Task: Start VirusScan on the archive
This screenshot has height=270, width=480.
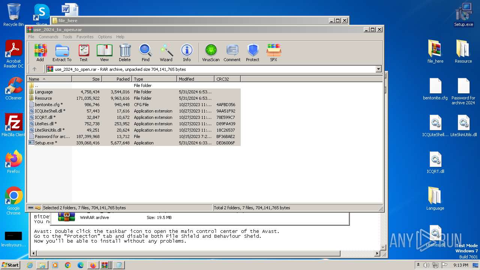Action: pyautogui.click(x=211, y=52)
